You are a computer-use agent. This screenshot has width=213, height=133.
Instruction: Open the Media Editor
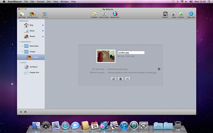click(x=104, y=14)
